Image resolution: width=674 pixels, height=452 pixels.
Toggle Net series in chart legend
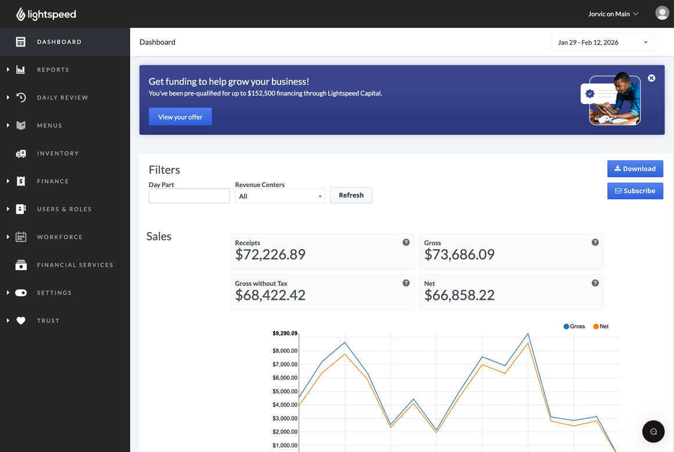(x=600, y=327)
